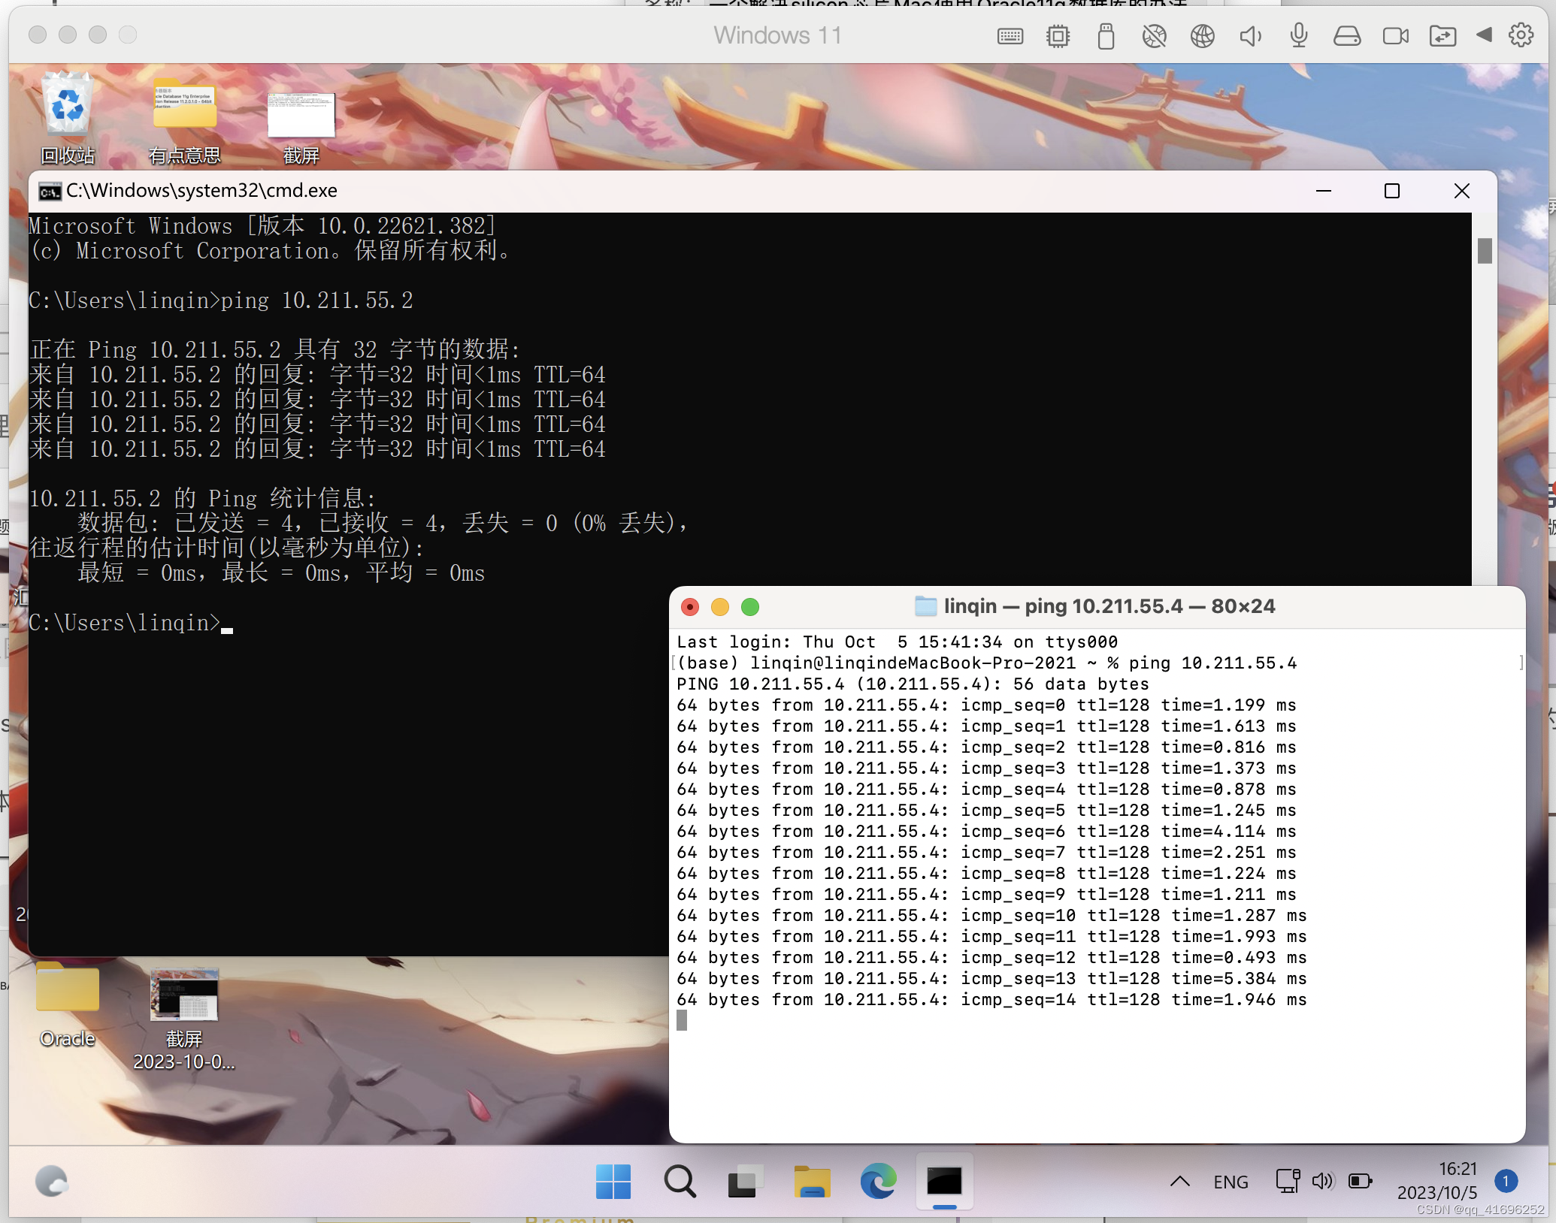Select the Oracle folder on the desktop
This screenshot has height=1223, width=1556.
pos(68,1005)
